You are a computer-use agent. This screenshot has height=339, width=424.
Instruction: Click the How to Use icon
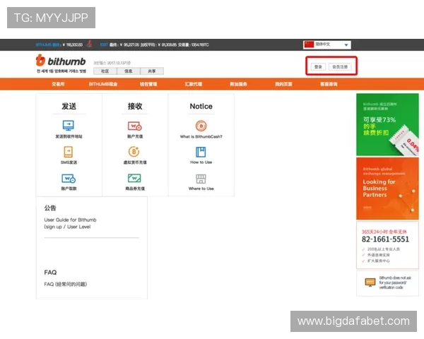point(201,152)
